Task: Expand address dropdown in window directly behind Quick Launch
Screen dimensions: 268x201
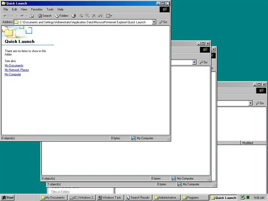Action: pos(194,62)
